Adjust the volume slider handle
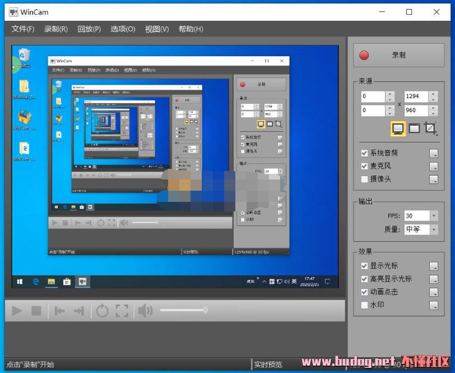 point(206,310)
